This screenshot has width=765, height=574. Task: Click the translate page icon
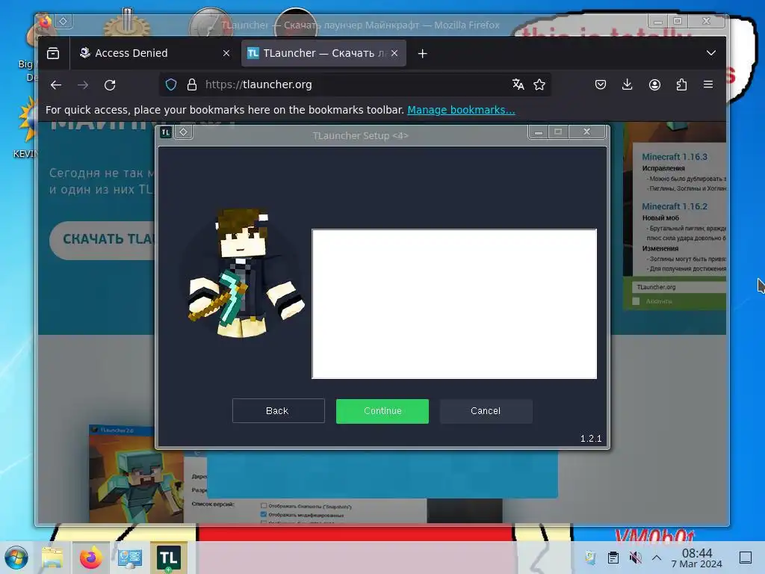518,84
